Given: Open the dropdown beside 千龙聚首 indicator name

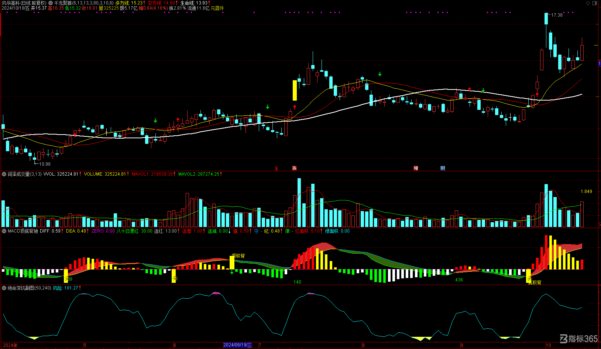Looking at the screenshot, I should point(51,3).
